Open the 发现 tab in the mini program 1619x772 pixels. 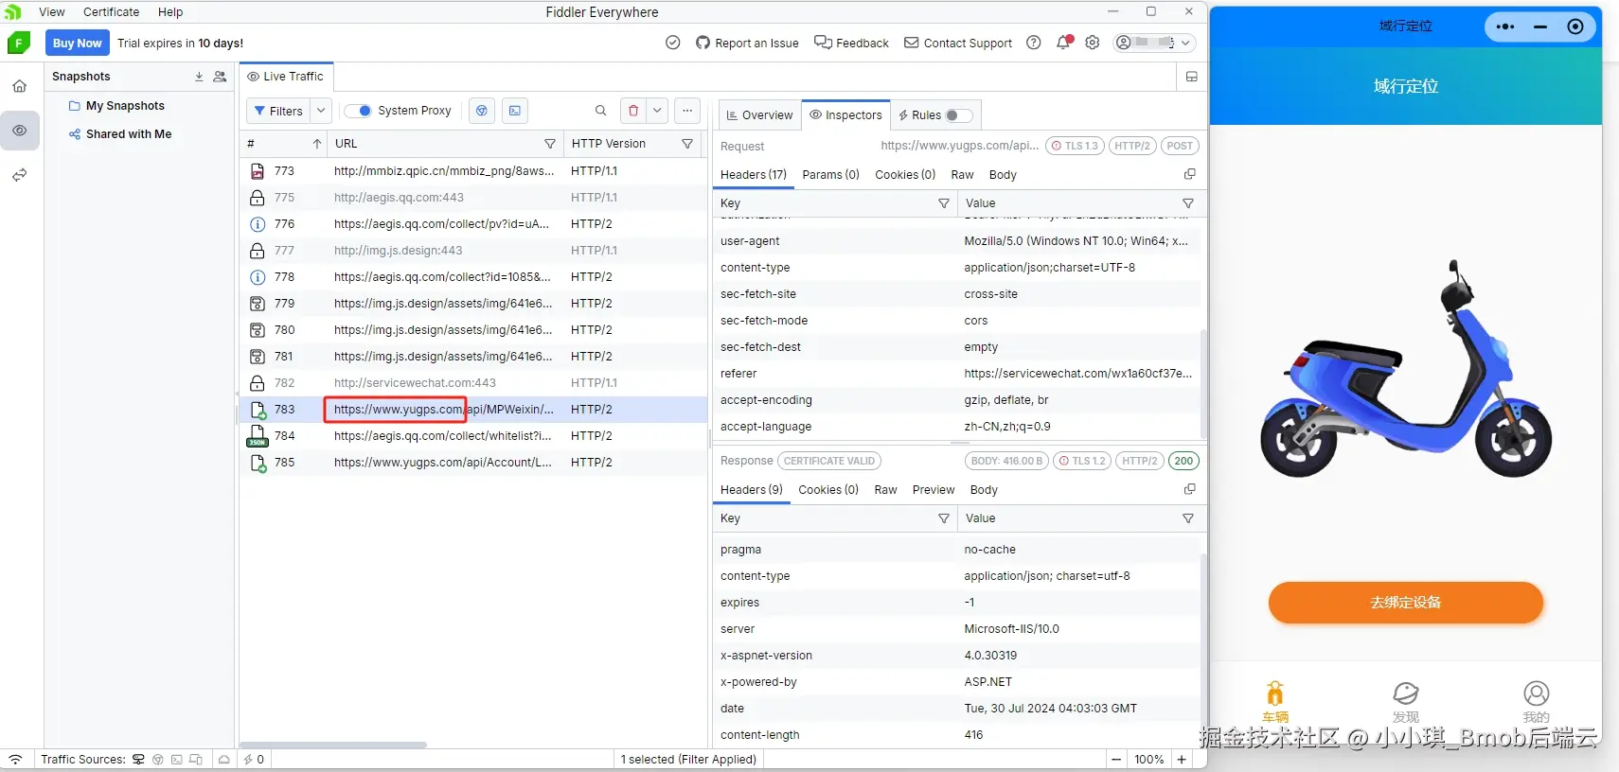pos(1405,702)
